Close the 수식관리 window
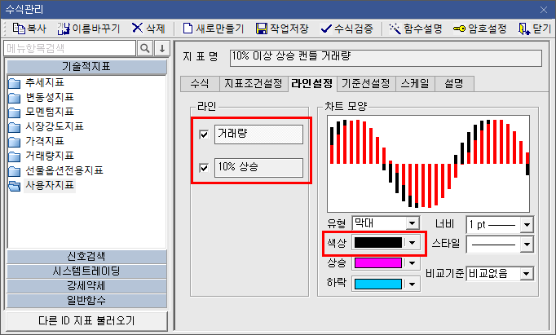 [544, 10]
